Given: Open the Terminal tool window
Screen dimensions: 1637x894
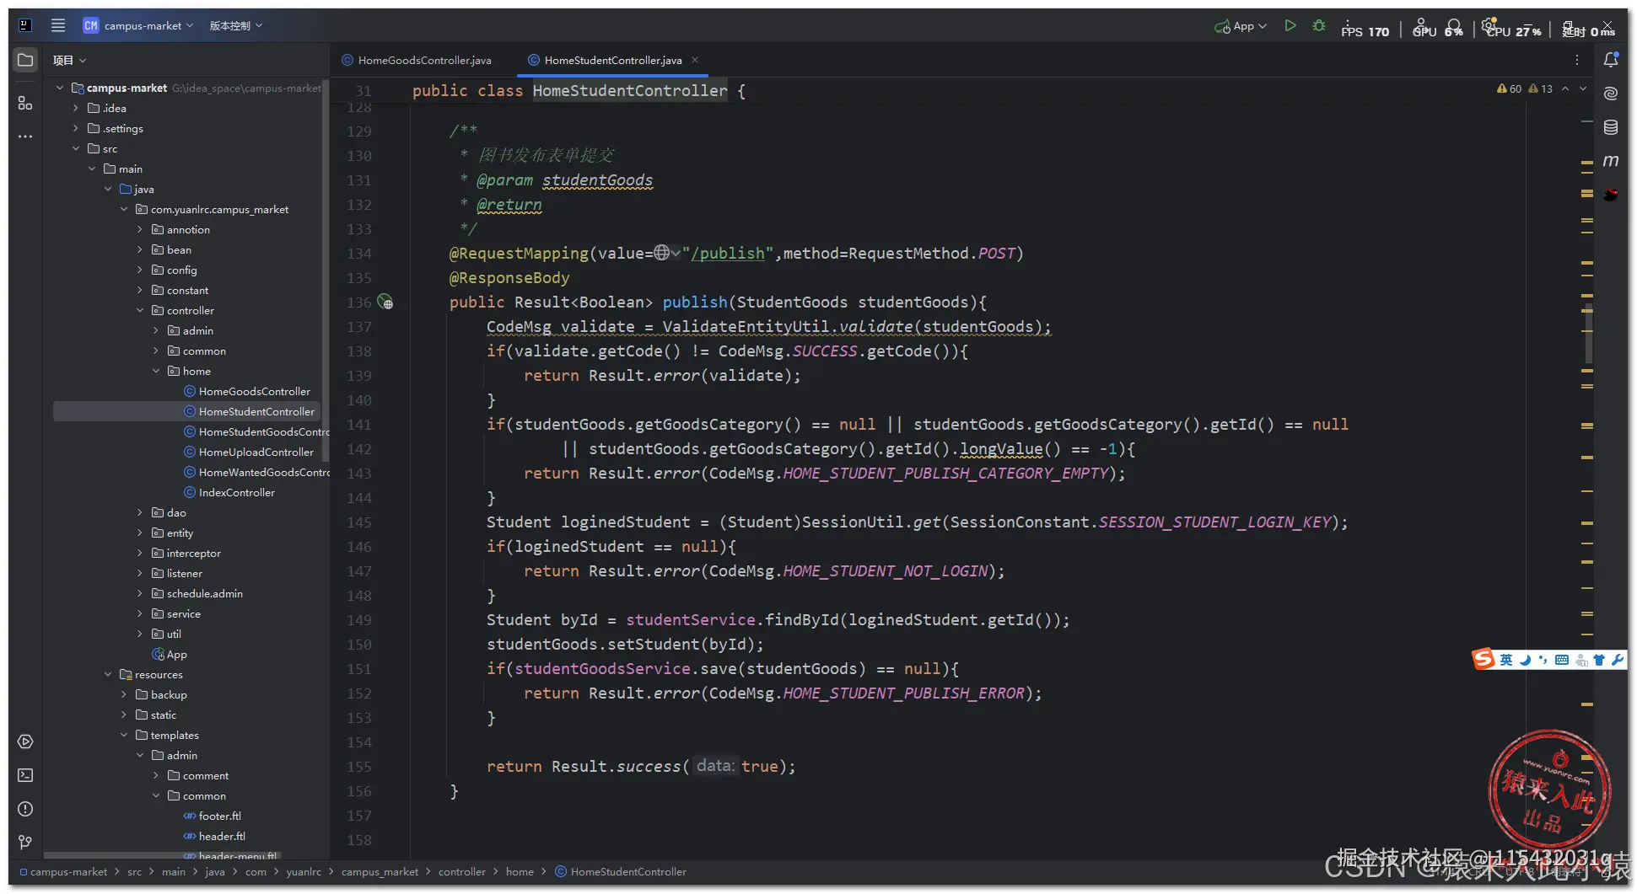Looking at the screenshot, I should 25,775.
